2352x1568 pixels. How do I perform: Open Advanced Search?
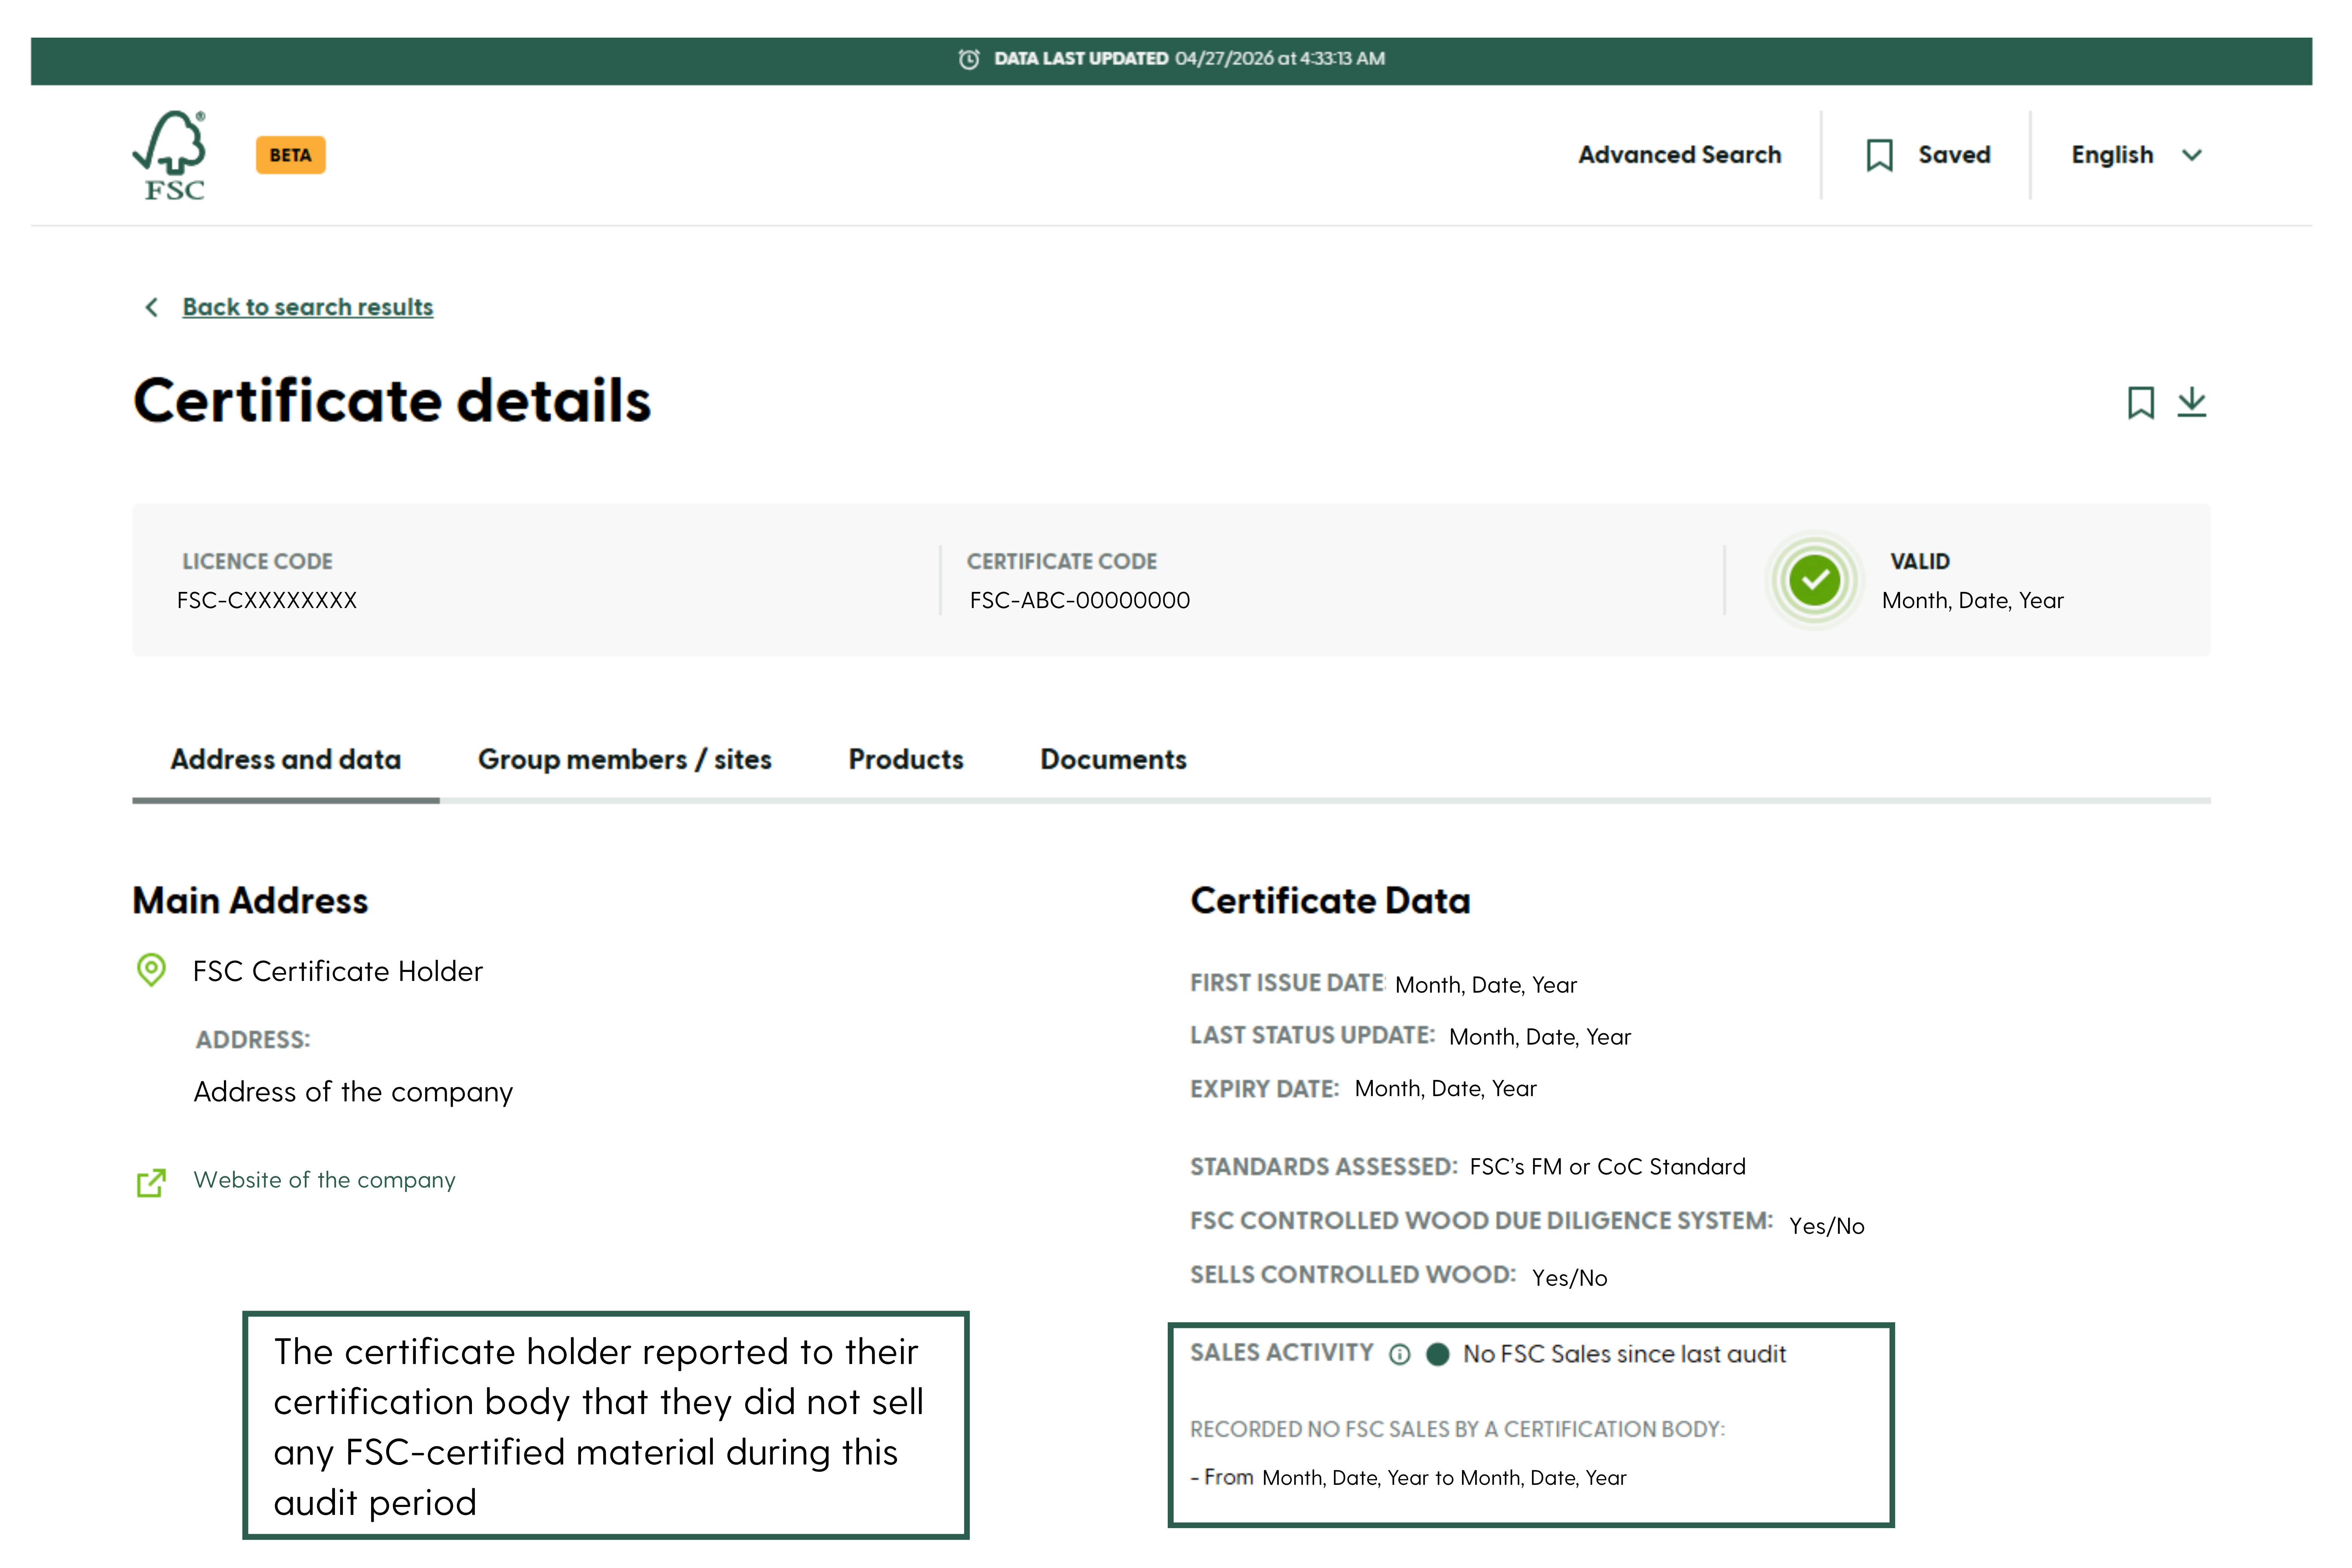(x=1679, y=155)
